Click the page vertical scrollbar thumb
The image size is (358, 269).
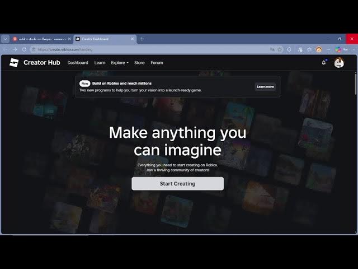click(x=355, y=84)
